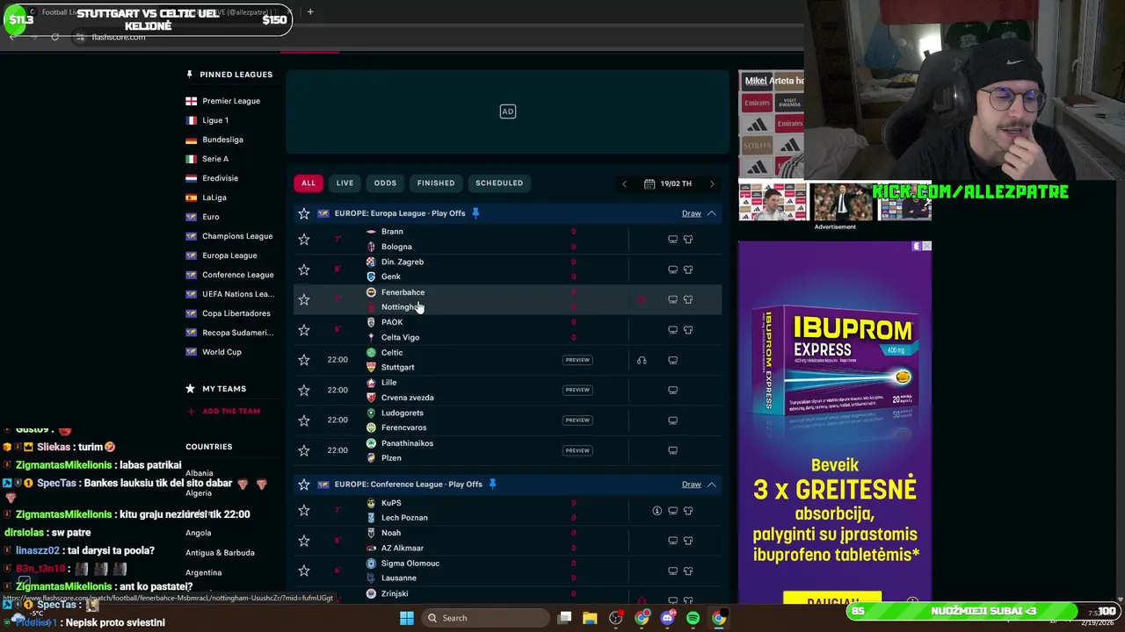Favorite the PAOK vs Celta Vigo match star
This screenshot has height=632, width=1125.
point(303,330)
